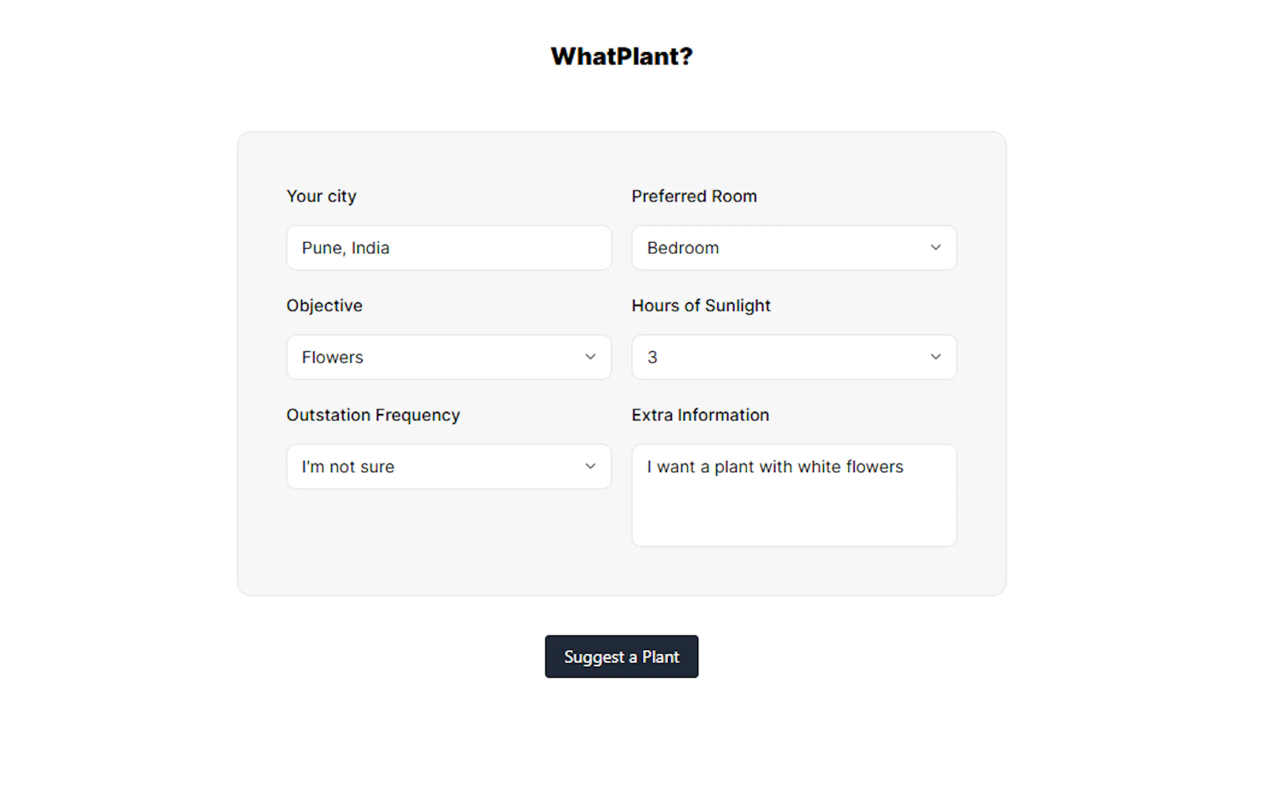The width and height of the screenshot is (1274, 796).
Task: Click the "I want a plant with white flowers" text
Action: [775, 467]
